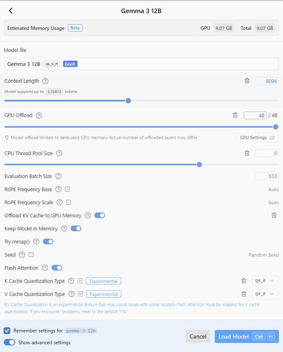Screen dimensions: 283x352
Task: Show help for Flash Attention
Action: [45, 268]
